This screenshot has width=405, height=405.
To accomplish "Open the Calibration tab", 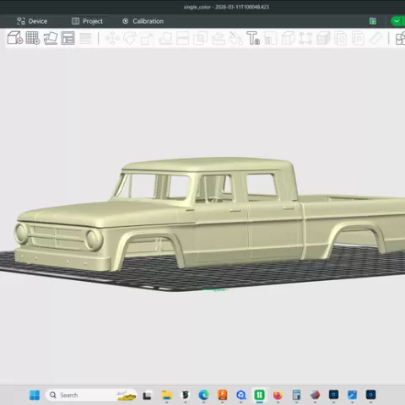I will click(x=143, y=21).
